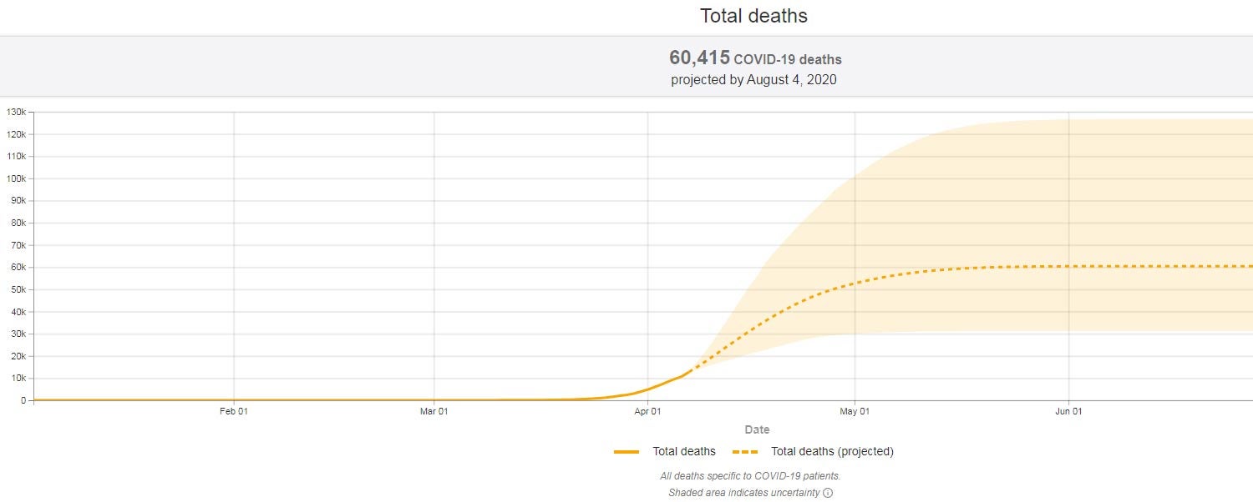The image size is (1253, 502).
Task: Click the Mar 01 date axis label
Action: tap(434, 411)
